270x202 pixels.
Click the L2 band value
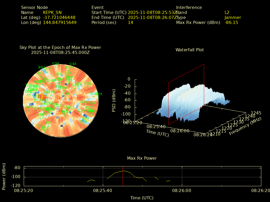click(x=227, y=12)
